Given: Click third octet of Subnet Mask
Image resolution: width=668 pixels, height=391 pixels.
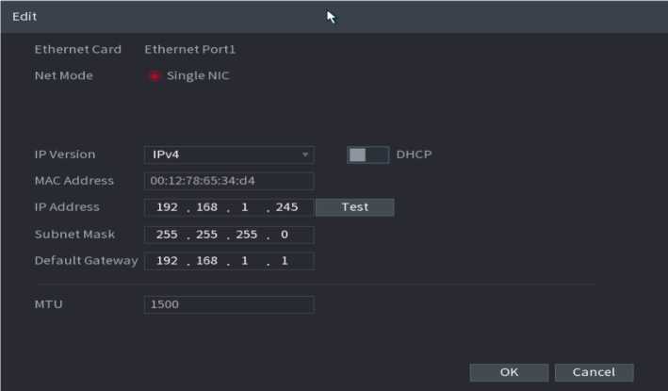Looking at the screenshot, I should [245, 234].
